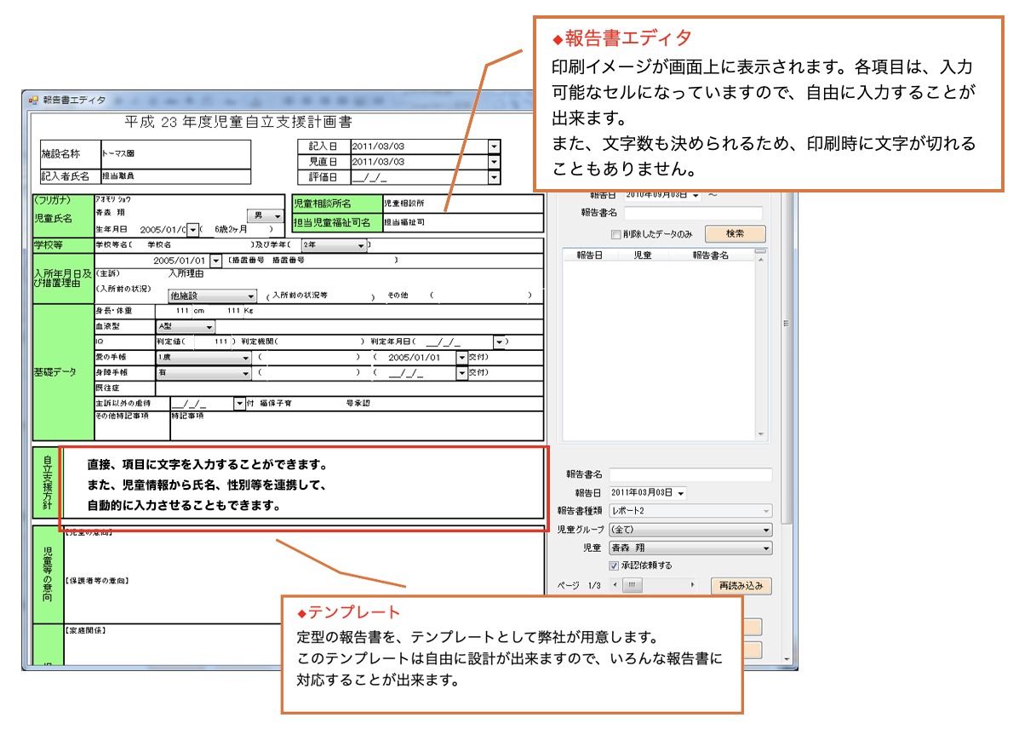Click the height value field before cm
This screenshot has height=729, width=1019.
(175, 311)
